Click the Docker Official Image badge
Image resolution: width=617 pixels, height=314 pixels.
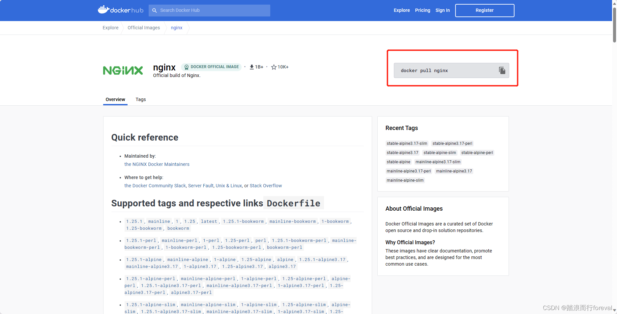211,67
